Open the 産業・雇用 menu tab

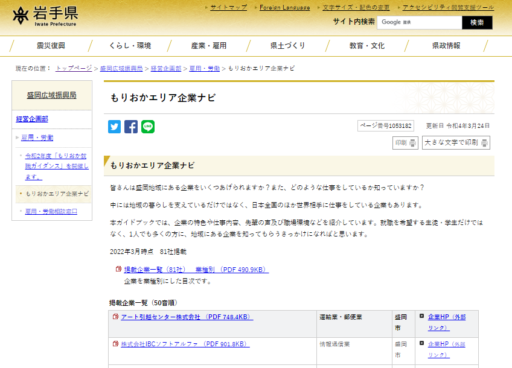pyautogui.click(x=209, y=46)
